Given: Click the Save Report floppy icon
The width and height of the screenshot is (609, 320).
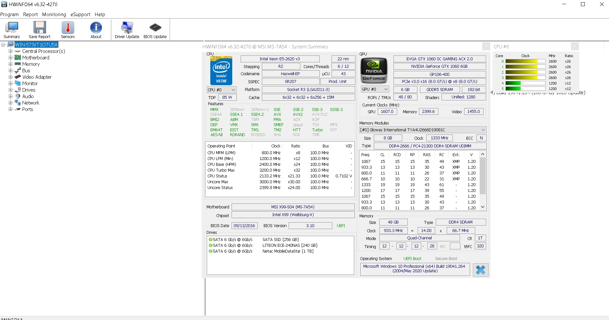Looking at the screenshot, I should click(x=39, y=30).
